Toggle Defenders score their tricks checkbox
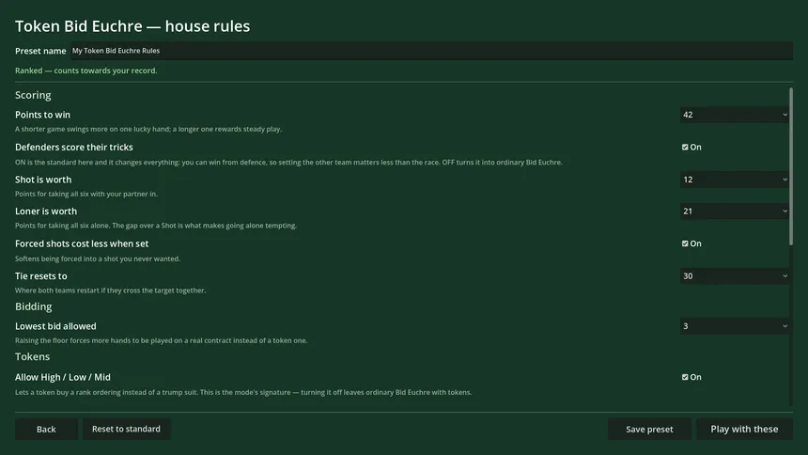Screen dimensions: 808x455 (685, 147)
